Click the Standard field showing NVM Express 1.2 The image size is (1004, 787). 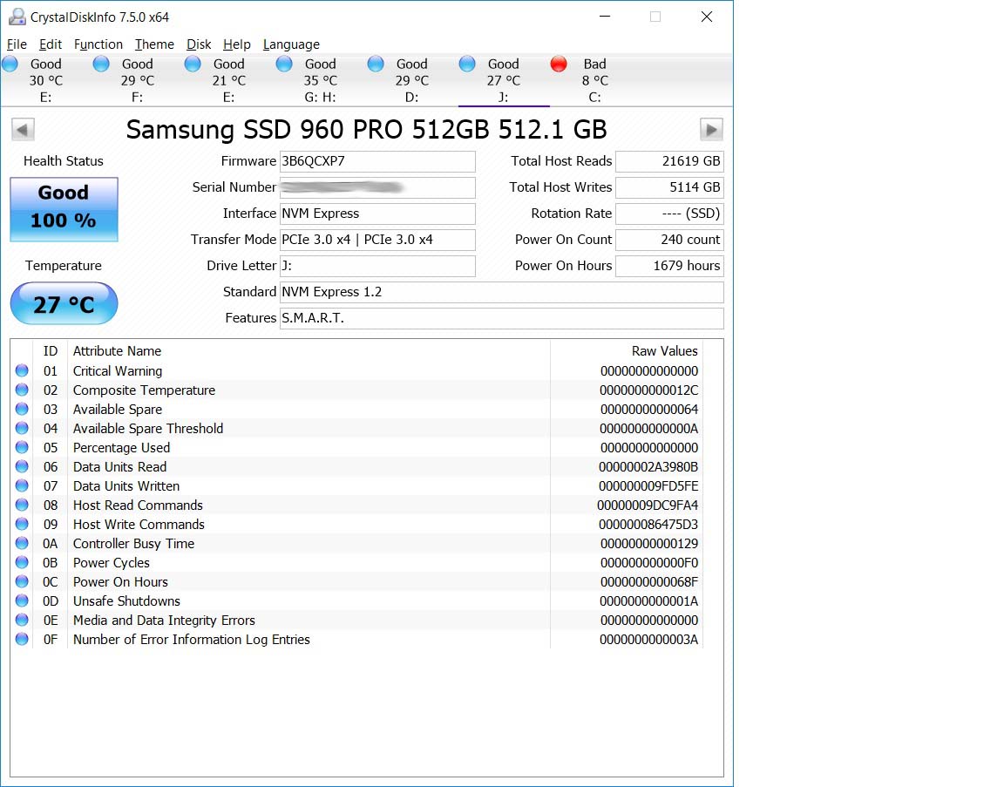click(502, 292)
